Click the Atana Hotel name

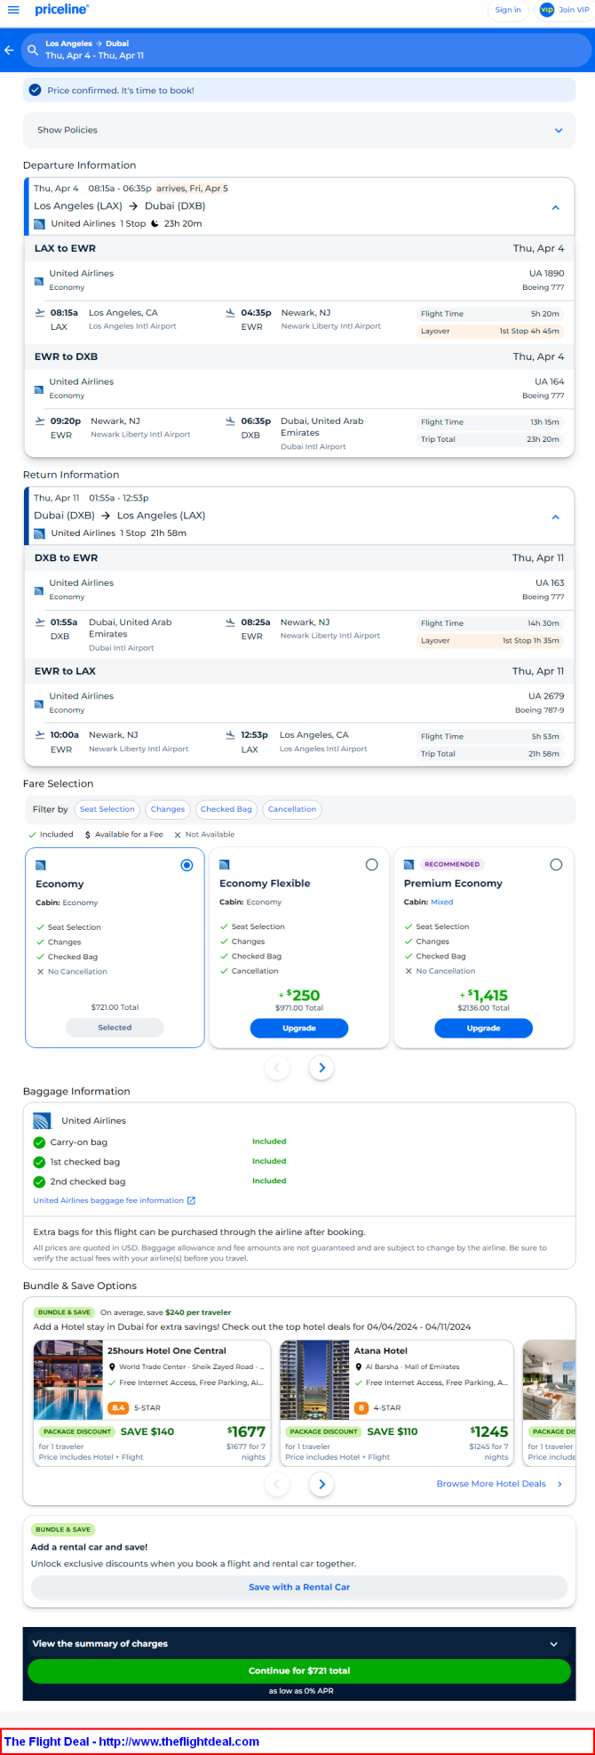(x=381, y=1350)
